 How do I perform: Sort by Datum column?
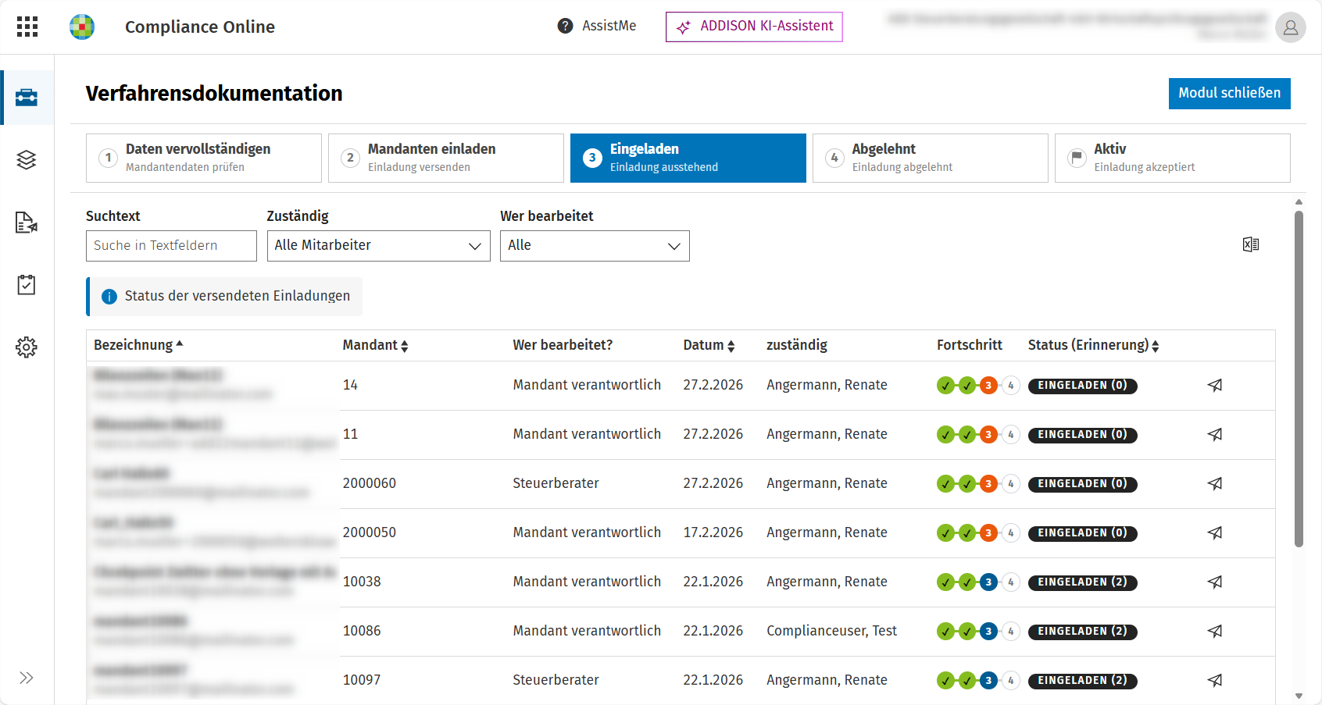point(709,345)
